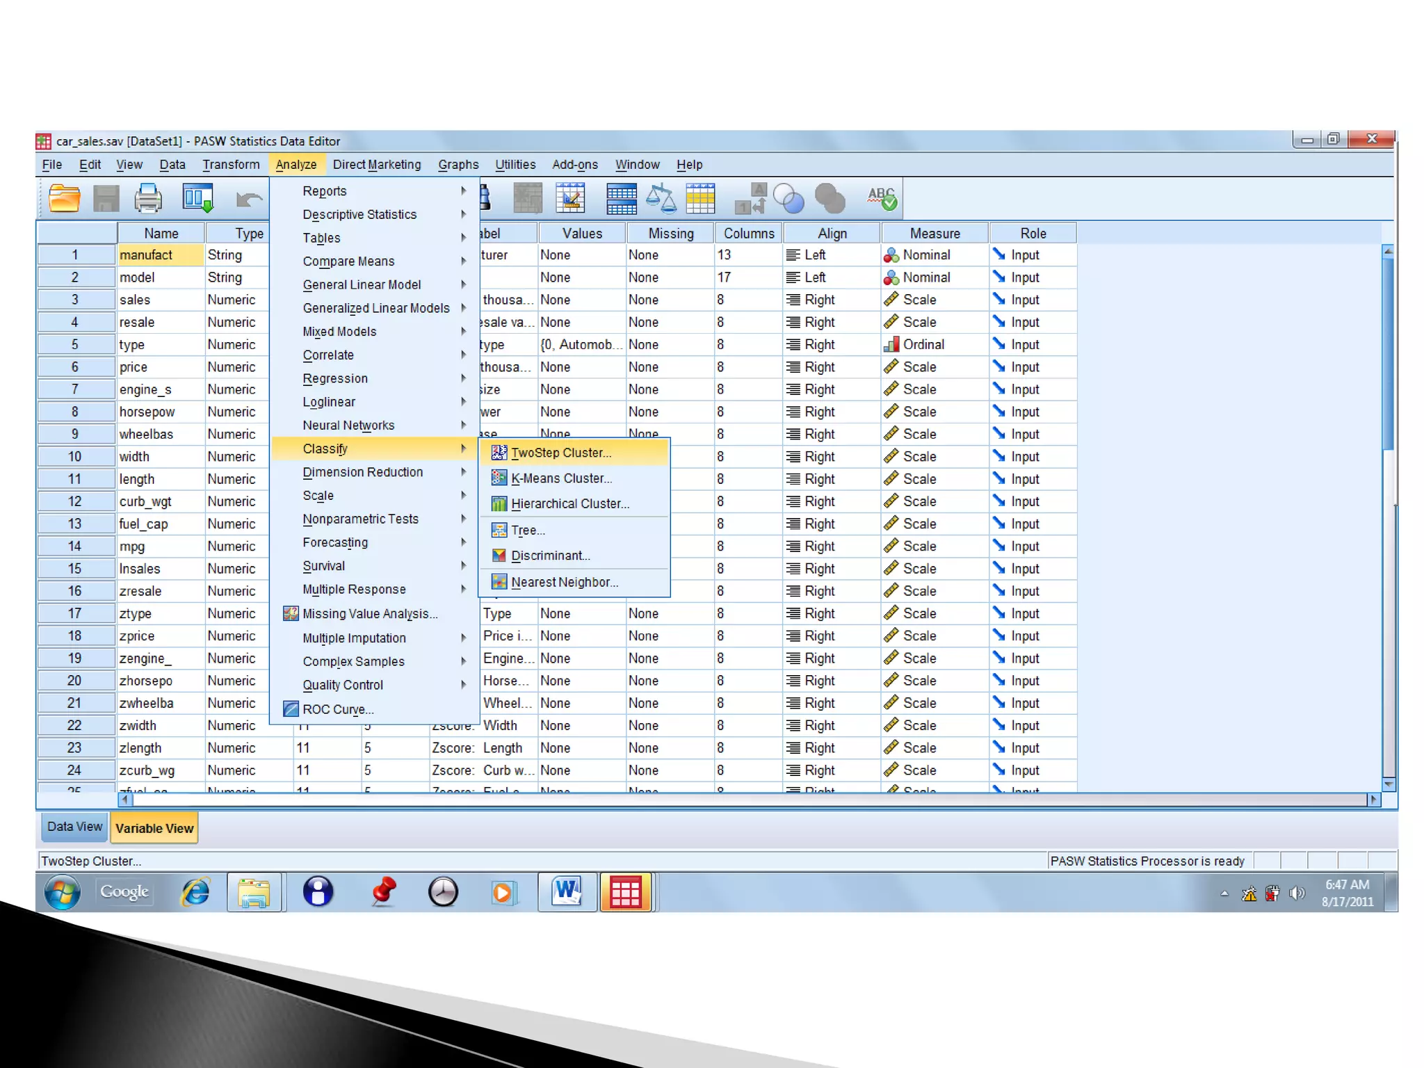Select Nearest Neighbor menu entry

(574, 583)
